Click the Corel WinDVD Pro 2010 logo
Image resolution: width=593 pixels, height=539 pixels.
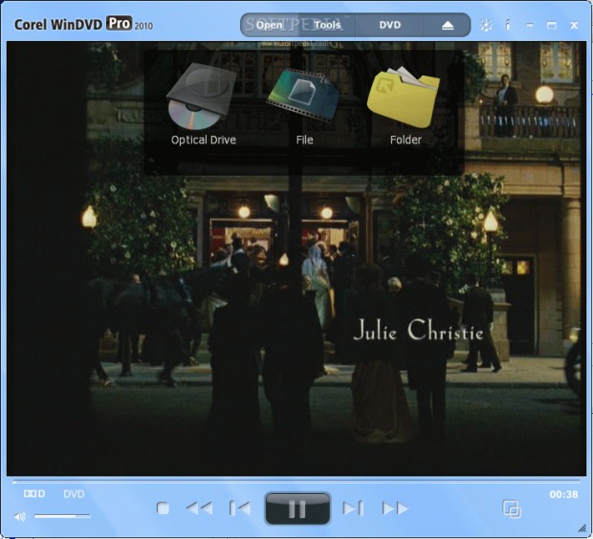pyautogui.click(x=83, y=24)
